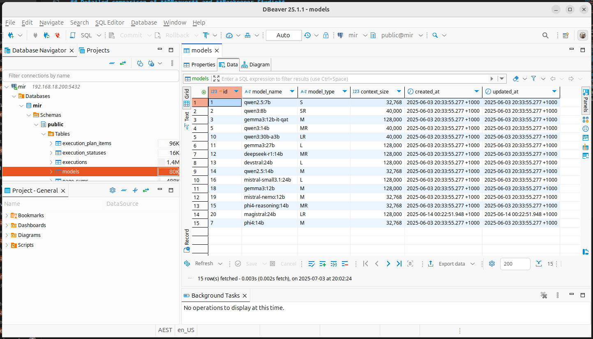Screen dimensions: 593x339
Task: Add a new data row
Action: (323, 264)
